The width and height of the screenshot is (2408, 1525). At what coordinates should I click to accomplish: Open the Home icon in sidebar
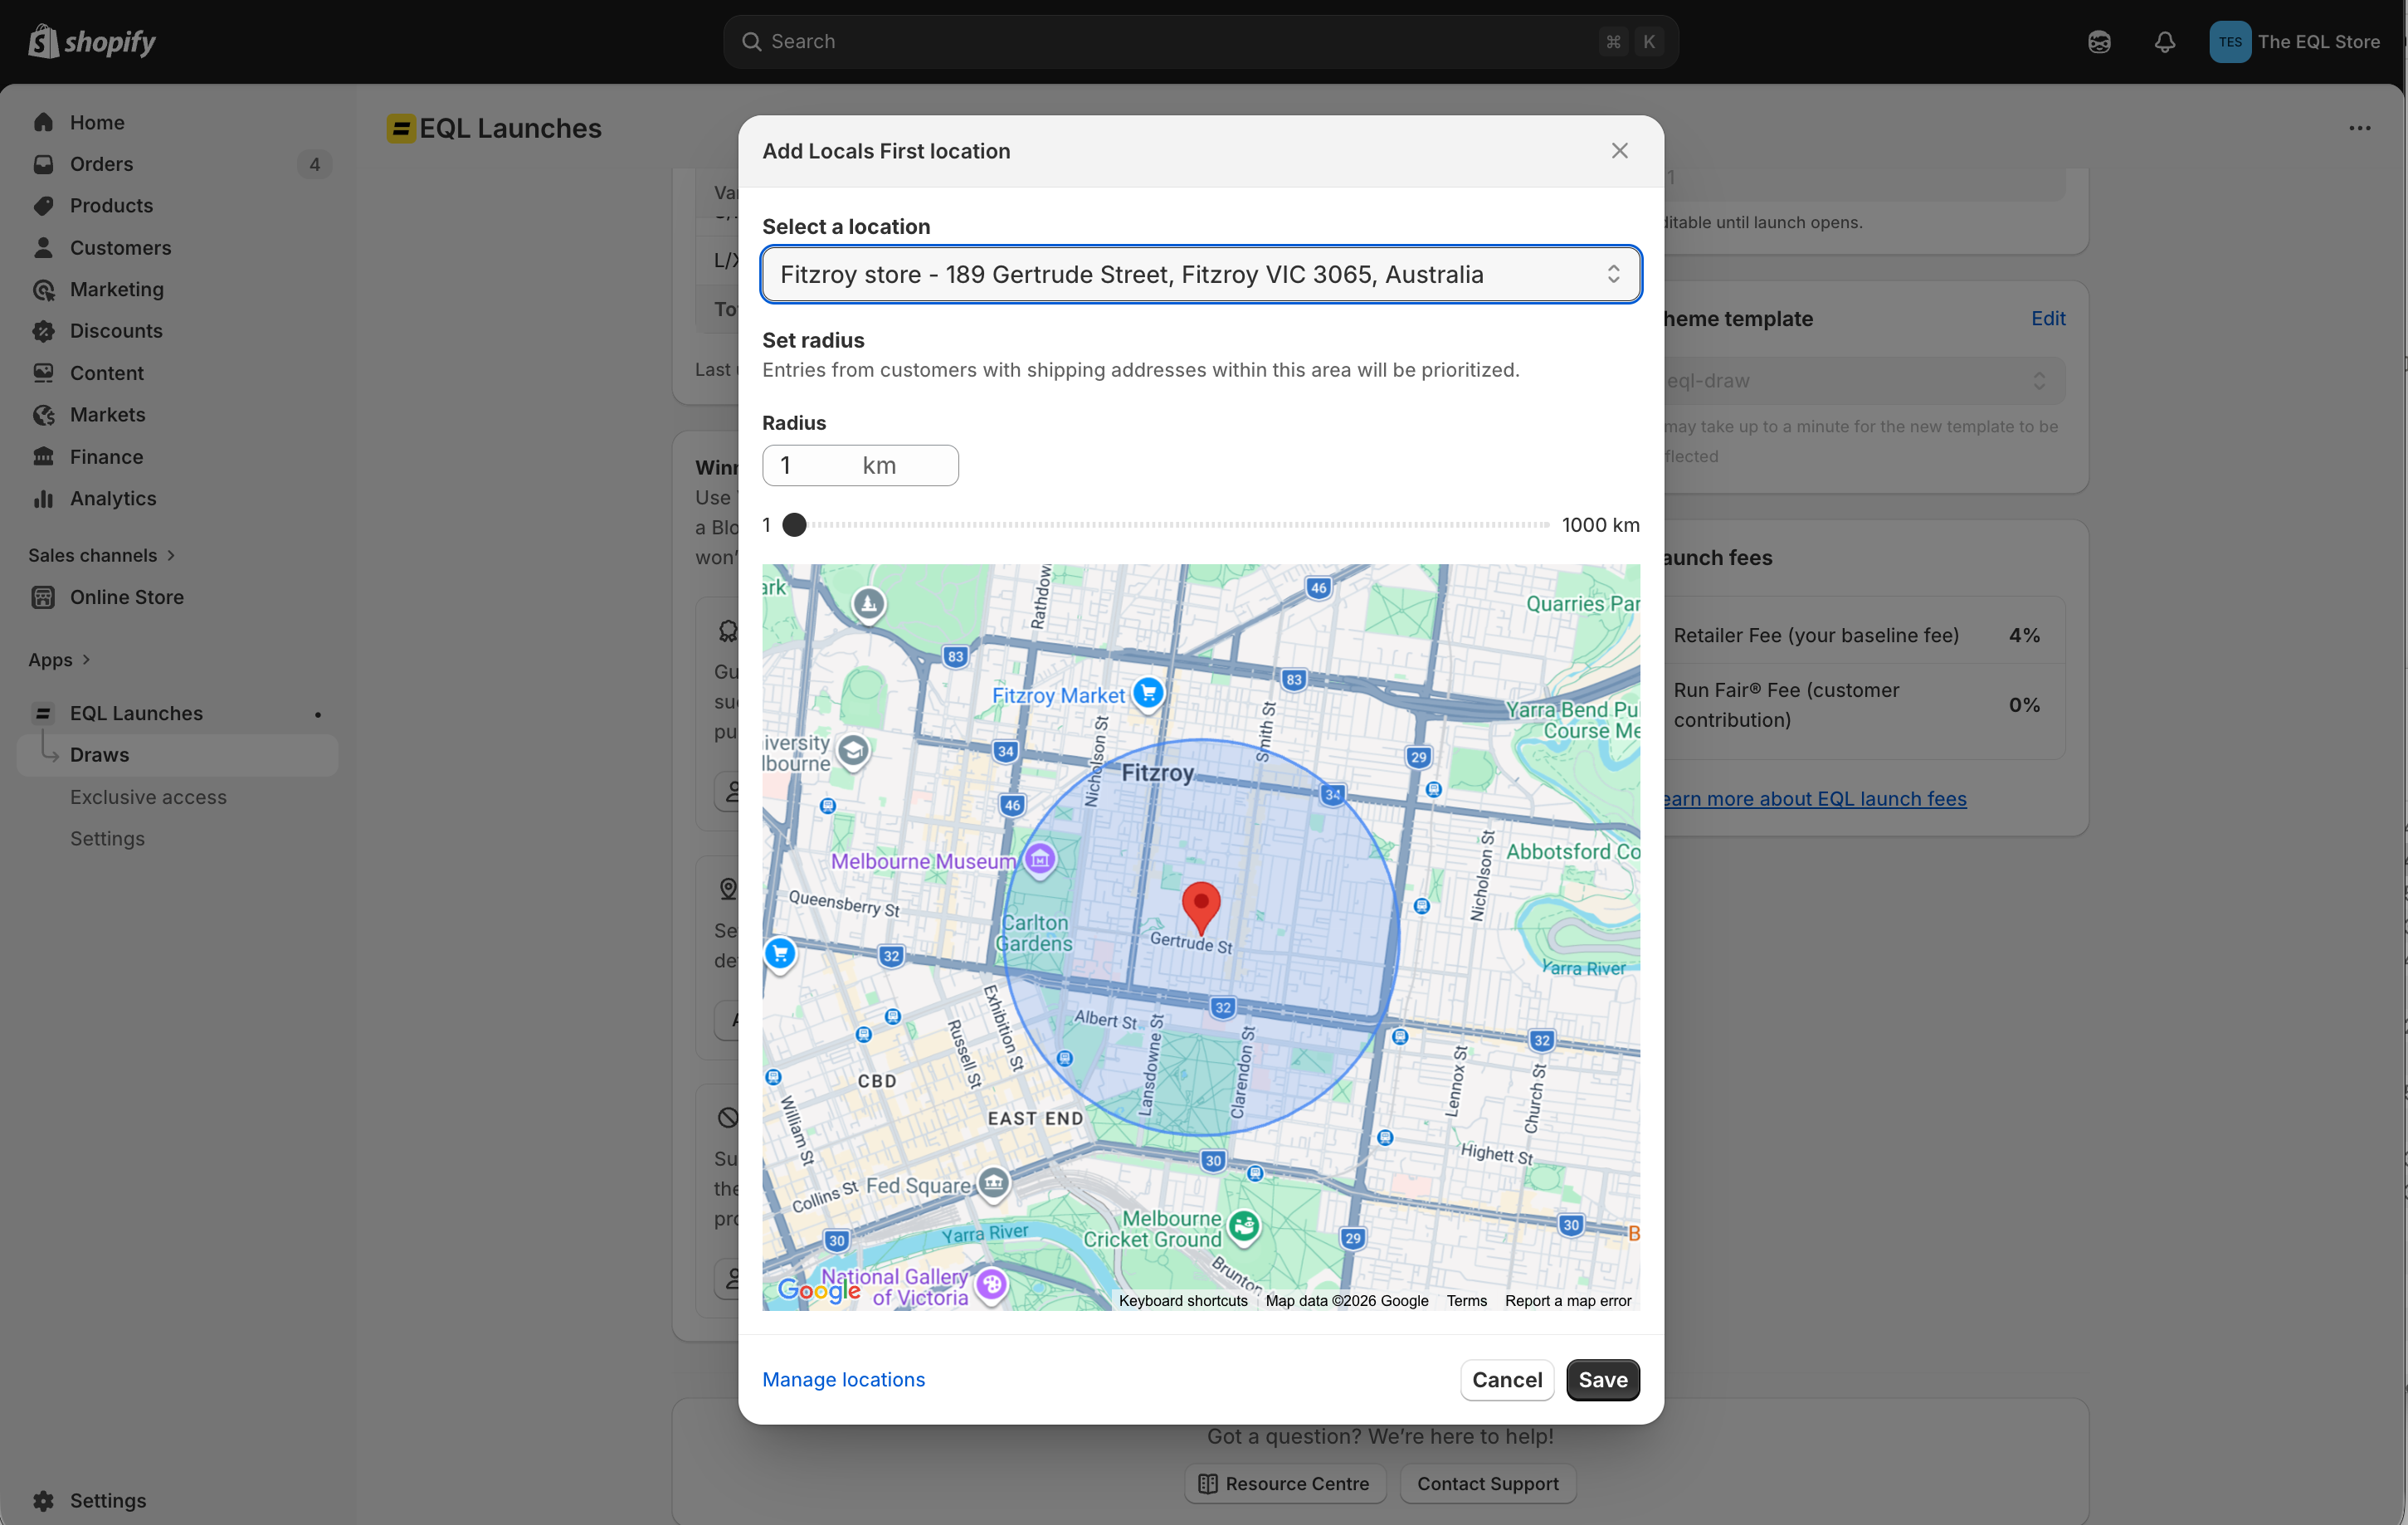[x=43, y=122]
